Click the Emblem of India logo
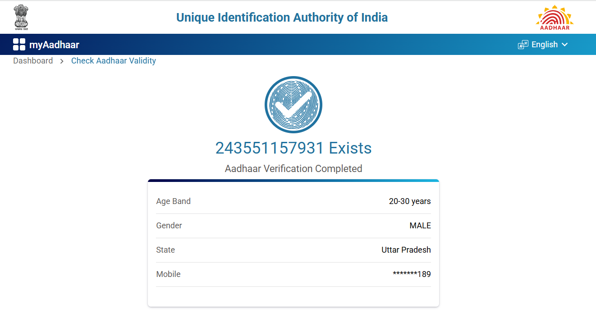The height and width of the screenshot is (331, 596). coord(21,17)
